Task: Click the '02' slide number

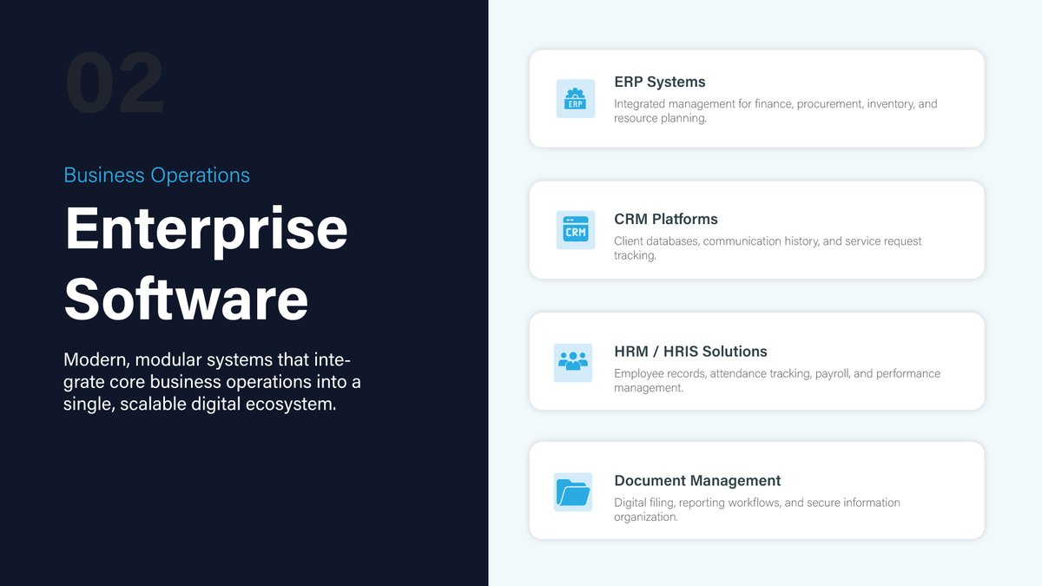Action: click(x=115, y=84)
